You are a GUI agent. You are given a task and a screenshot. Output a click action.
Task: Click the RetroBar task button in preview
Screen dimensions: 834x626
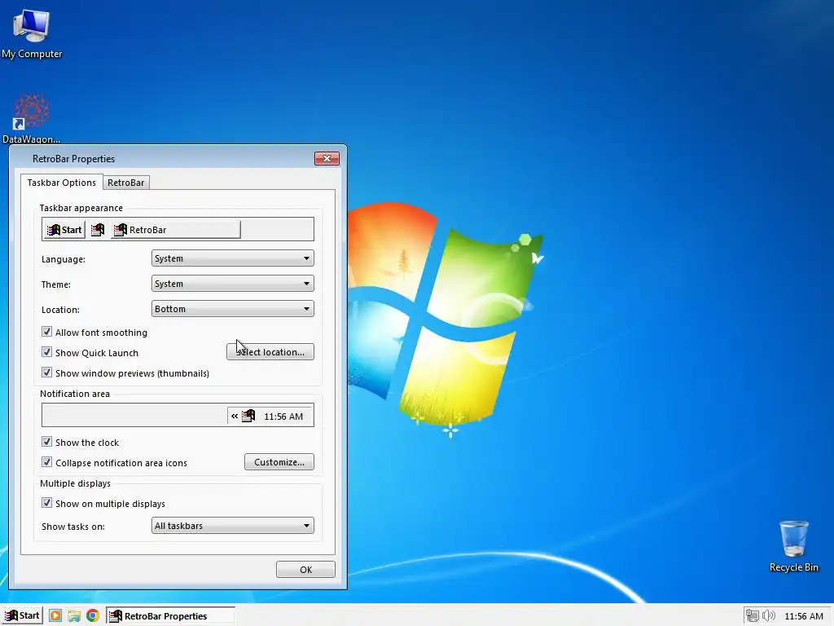click(x=176, y=230)
